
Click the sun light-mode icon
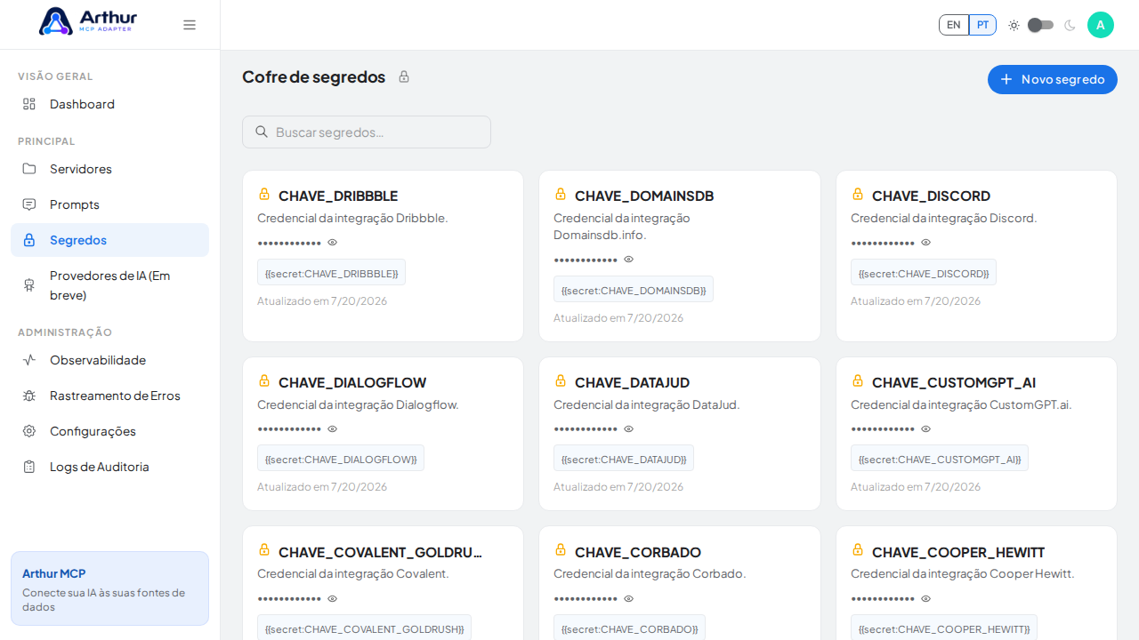click(x=1014, y=25)
